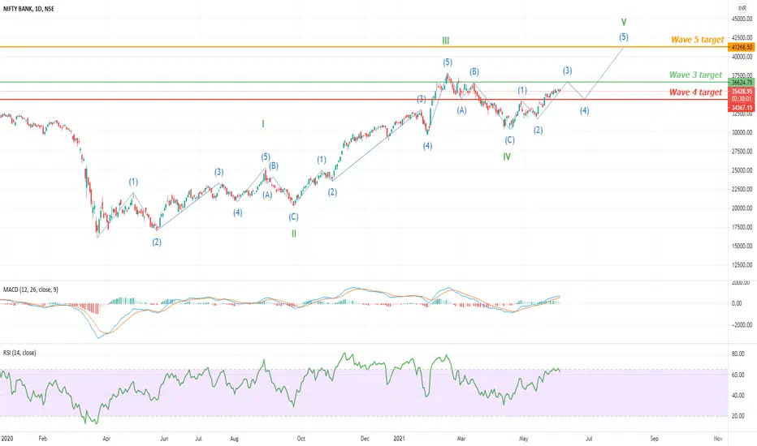The height and width of the screenshot is (446, 757).
Task: Click the INR currency button
Action: click(x=742, y=8)
